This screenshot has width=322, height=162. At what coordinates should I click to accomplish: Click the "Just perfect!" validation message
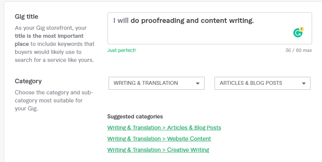[x=121, y=50]
